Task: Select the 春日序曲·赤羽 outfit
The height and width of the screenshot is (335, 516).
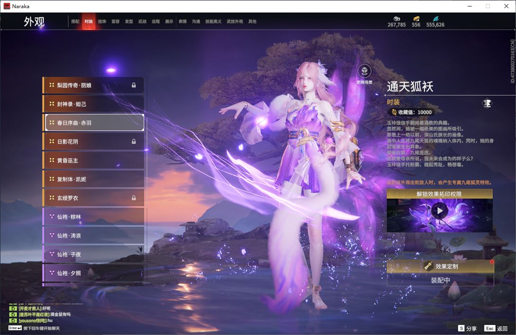Action: [94, 123]
